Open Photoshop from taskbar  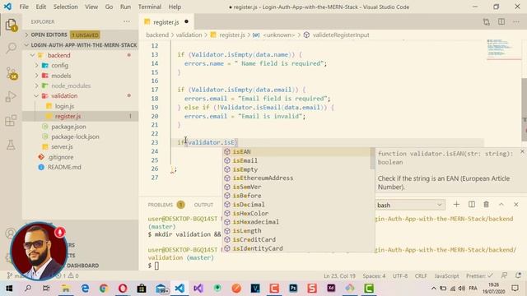(x=293, y=289)
